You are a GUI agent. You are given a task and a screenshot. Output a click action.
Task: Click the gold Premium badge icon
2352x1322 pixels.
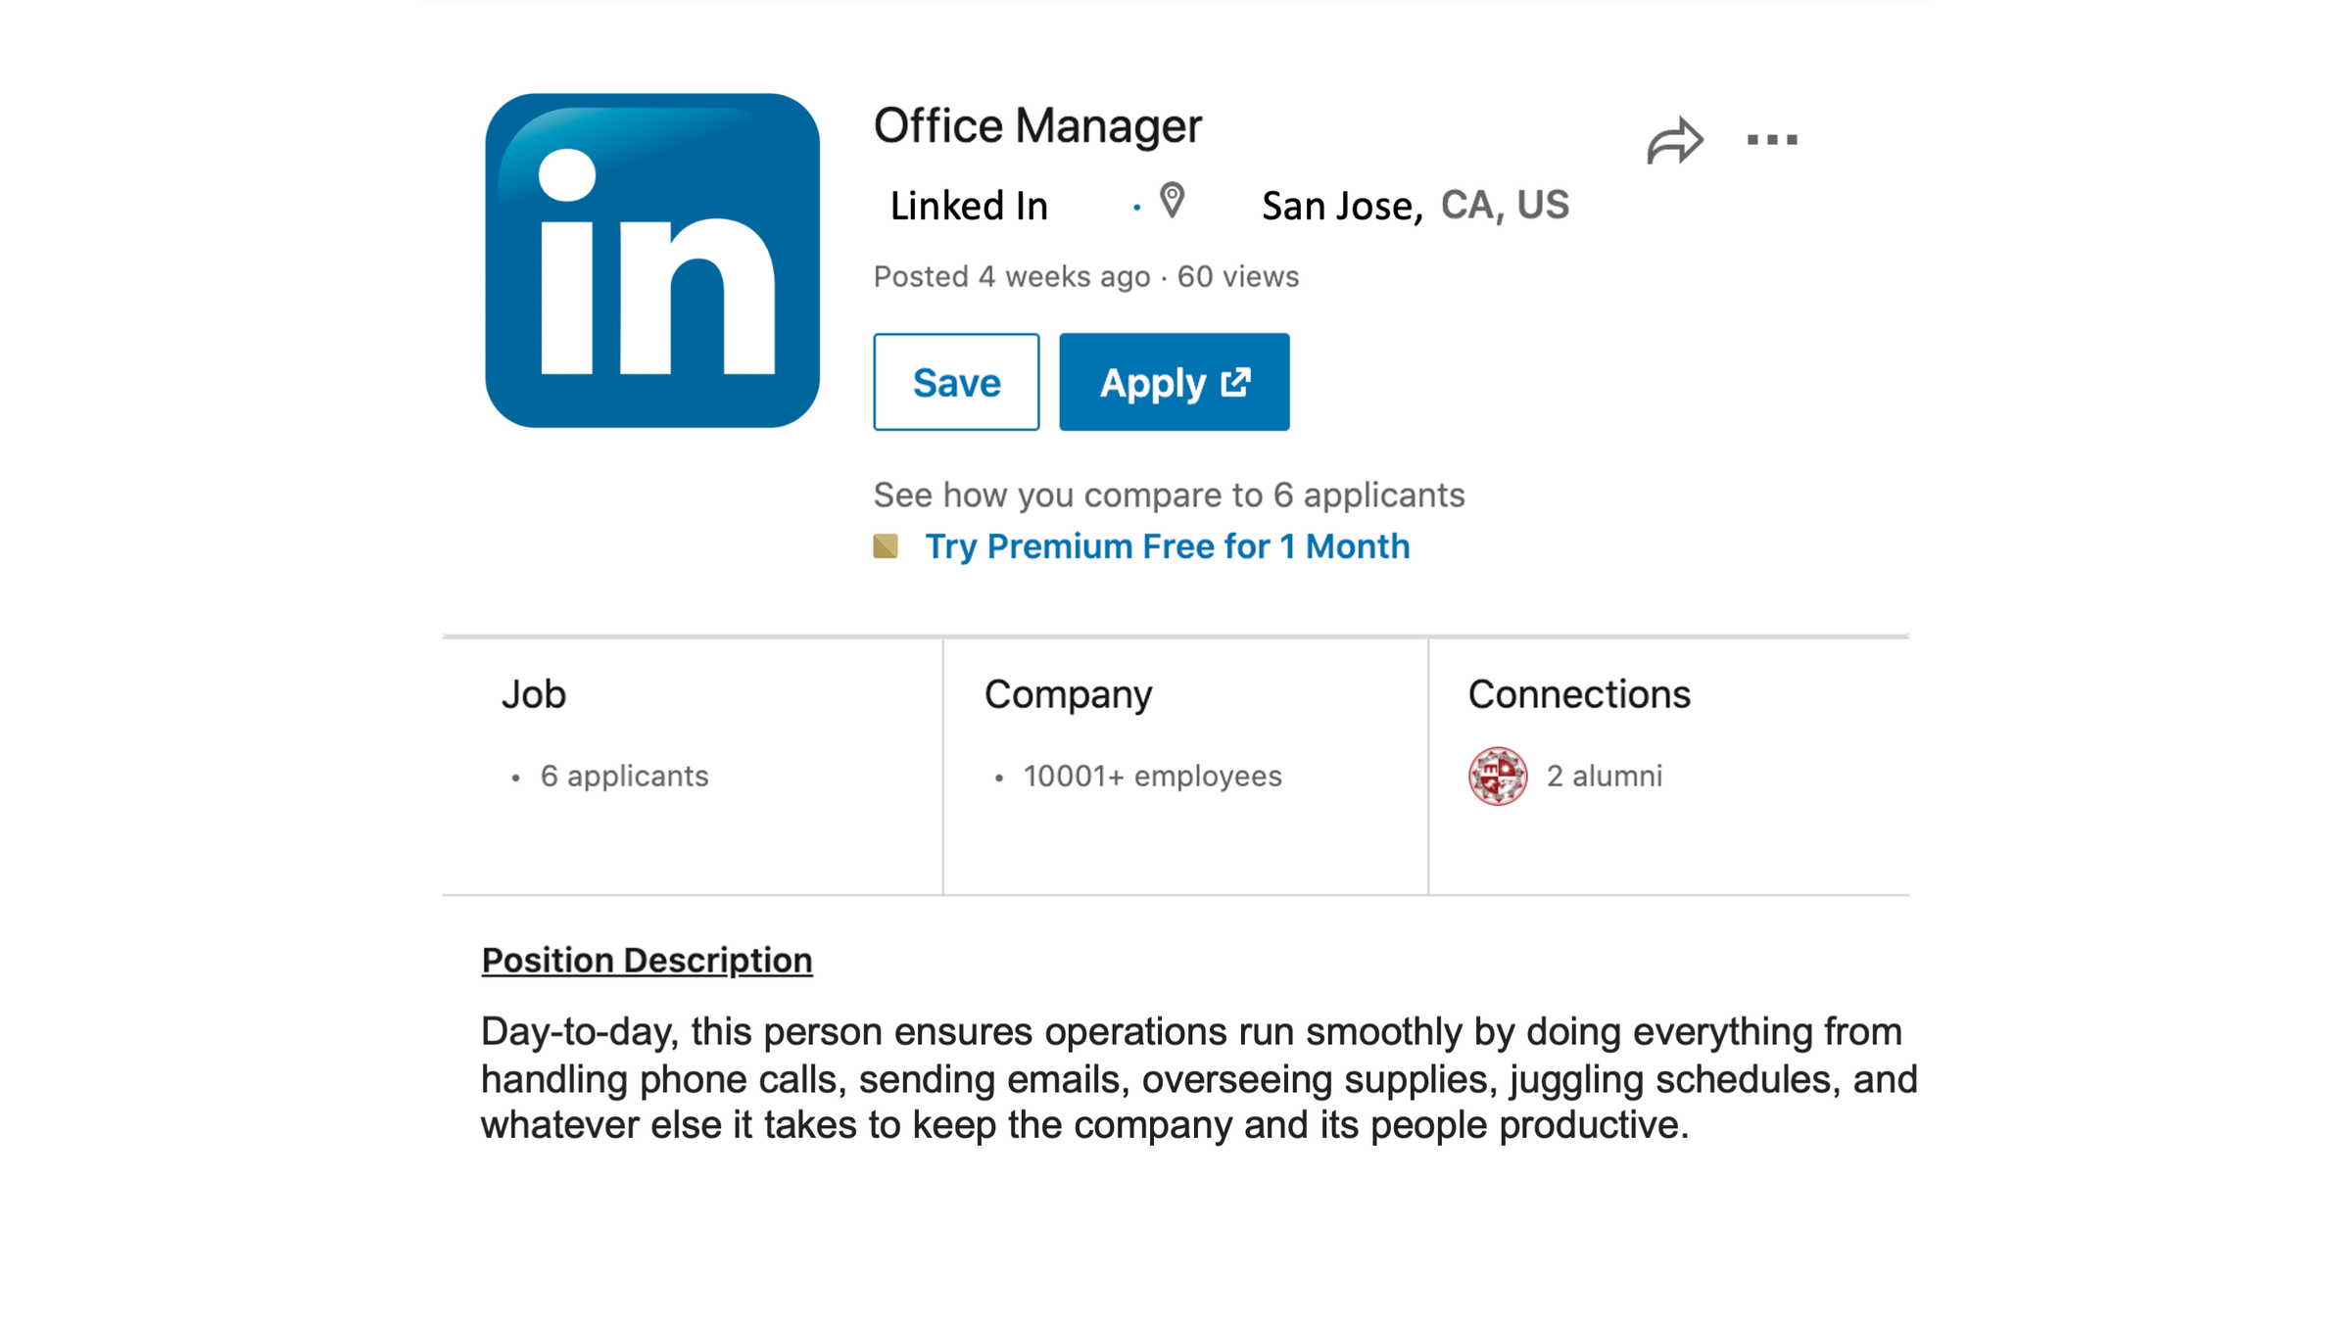[x=886, y=546]
